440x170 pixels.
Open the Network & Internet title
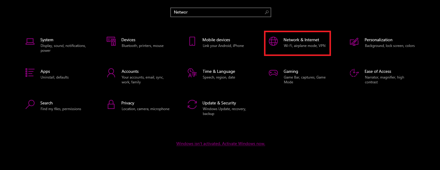pos(301,40)
